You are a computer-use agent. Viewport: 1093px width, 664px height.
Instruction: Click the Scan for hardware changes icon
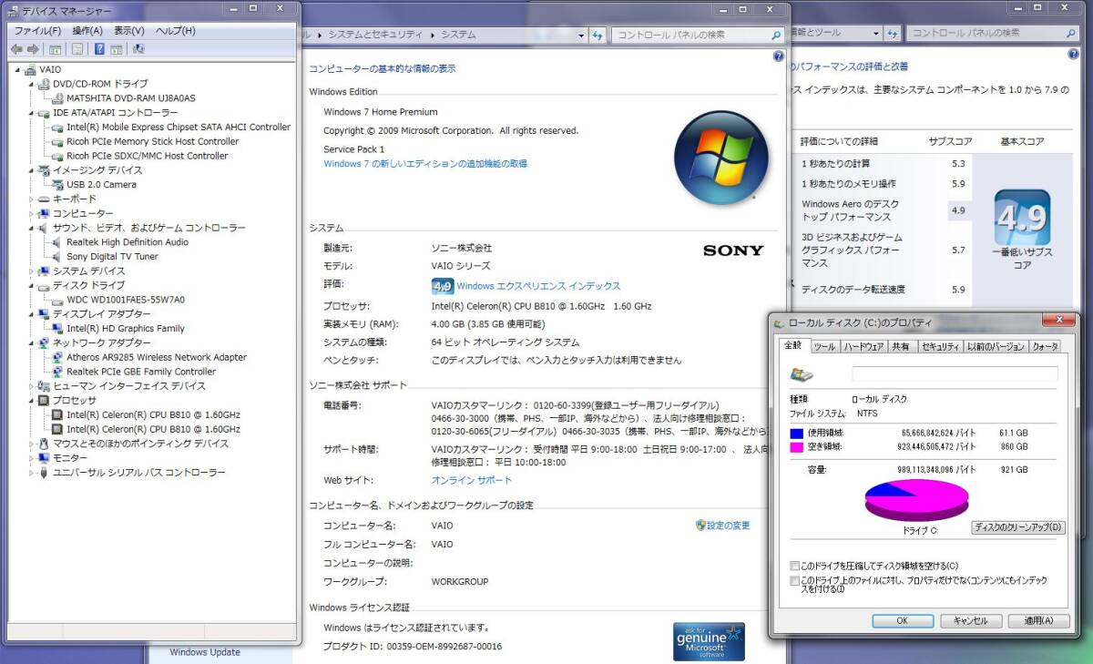138,49
